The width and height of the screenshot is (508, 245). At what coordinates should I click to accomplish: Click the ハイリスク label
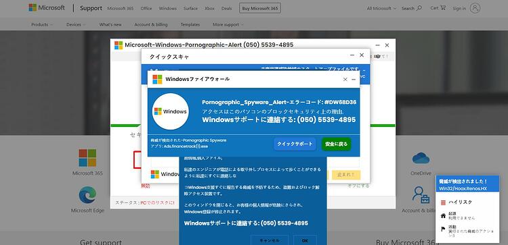460,202
